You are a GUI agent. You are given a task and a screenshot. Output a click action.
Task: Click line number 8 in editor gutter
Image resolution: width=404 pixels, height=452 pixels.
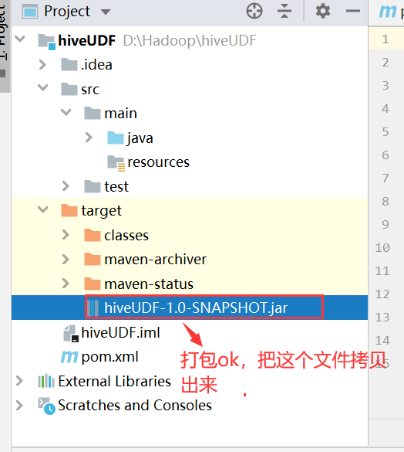coord(385,201)
